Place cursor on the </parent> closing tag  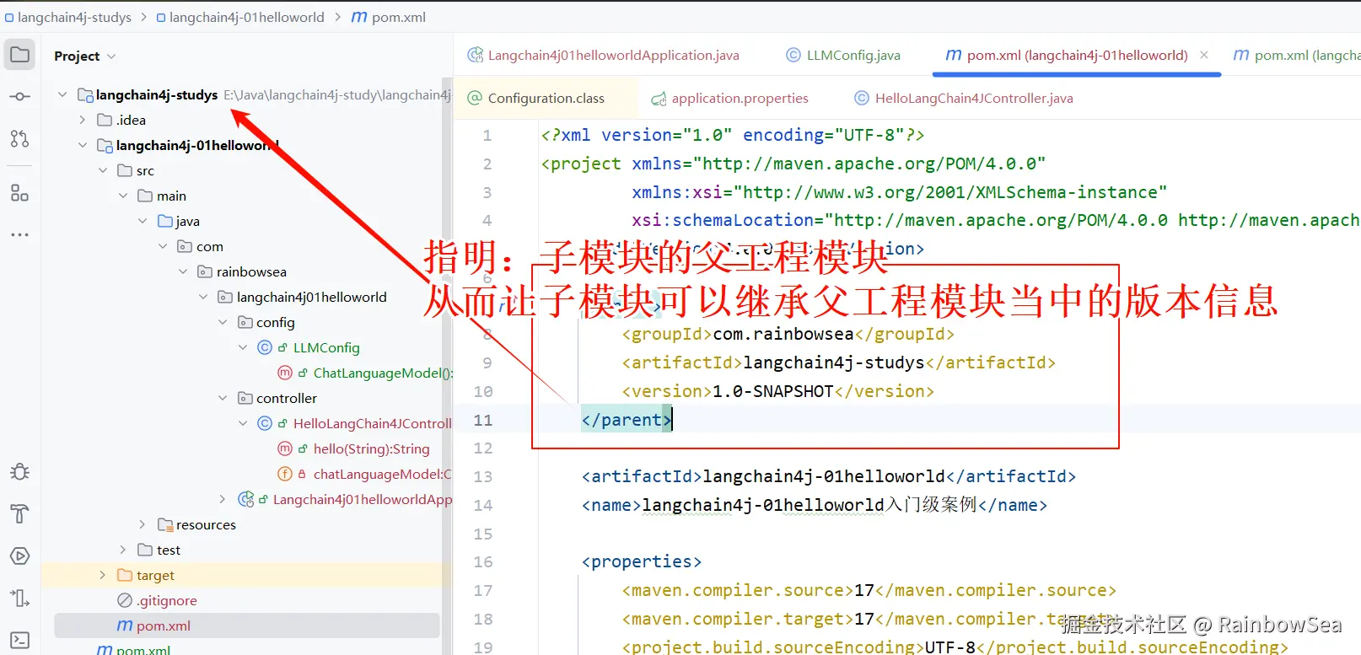627,420
